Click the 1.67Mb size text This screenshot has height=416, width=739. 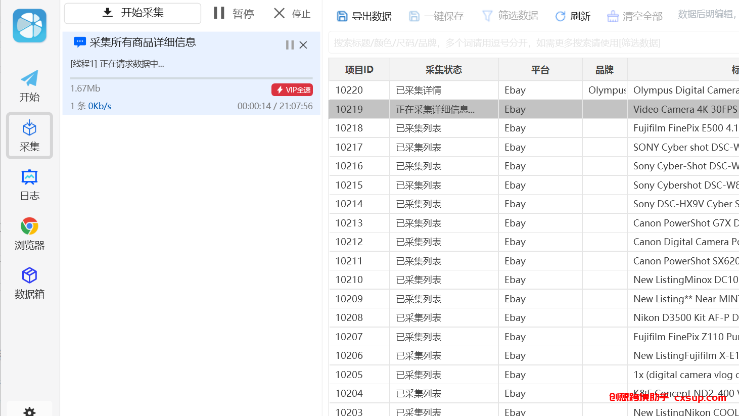tap(85, 88)
